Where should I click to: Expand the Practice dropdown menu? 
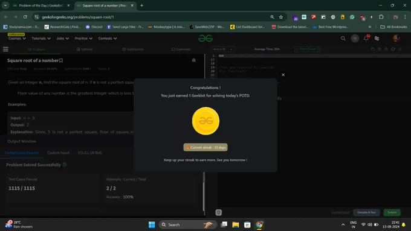click(x=83, y=39)
